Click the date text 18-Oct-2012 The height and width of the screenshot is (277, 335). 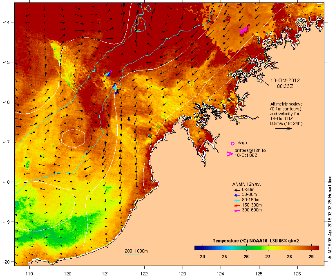click(285, 81)
